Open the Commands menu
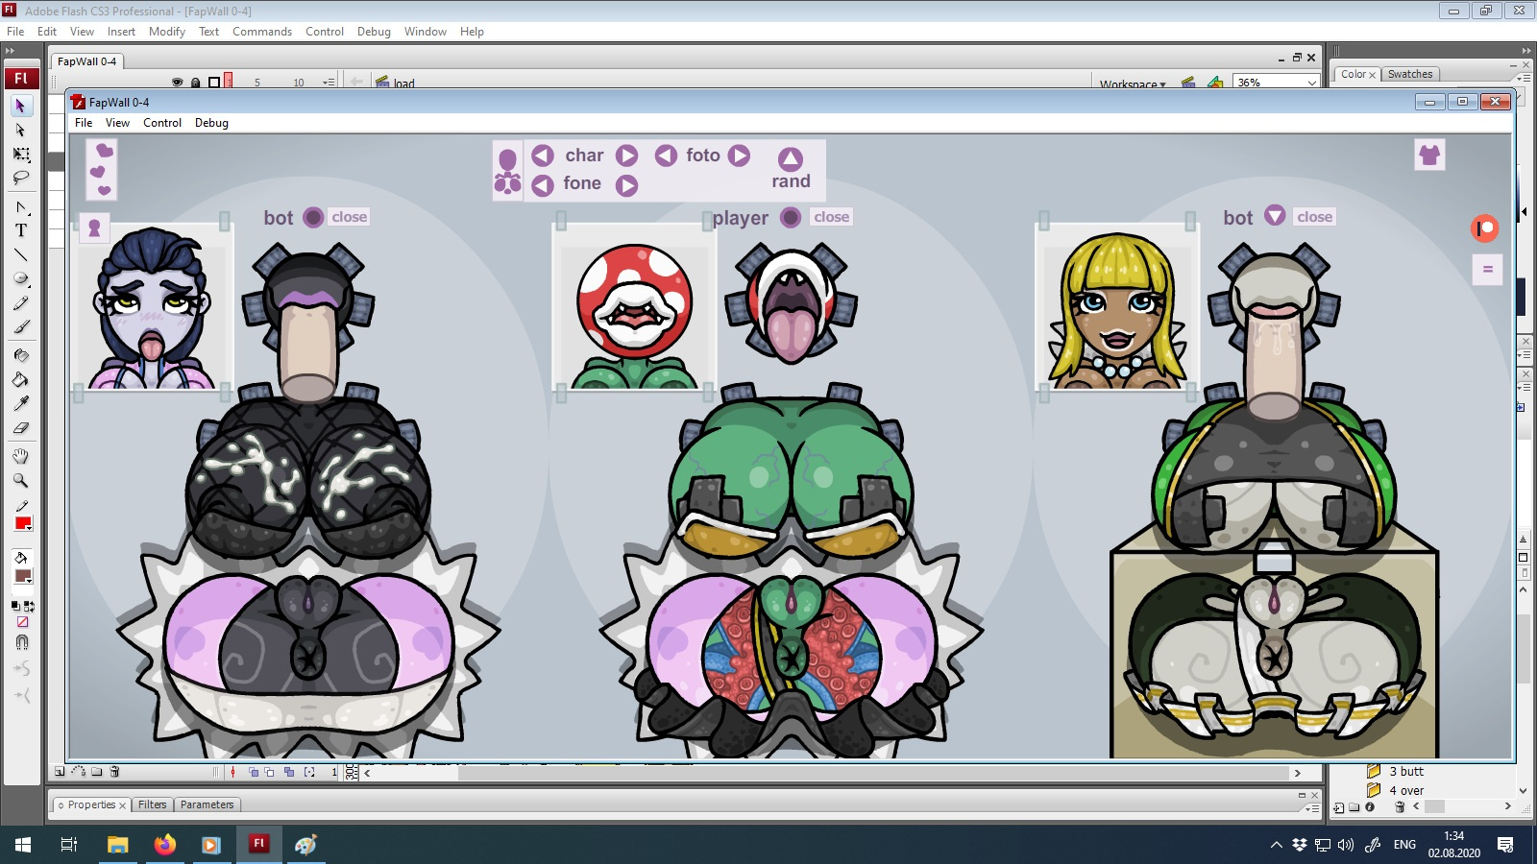The width and height of the screenshot is (1537, 864). pyautogui.click(x=262, y=32)
